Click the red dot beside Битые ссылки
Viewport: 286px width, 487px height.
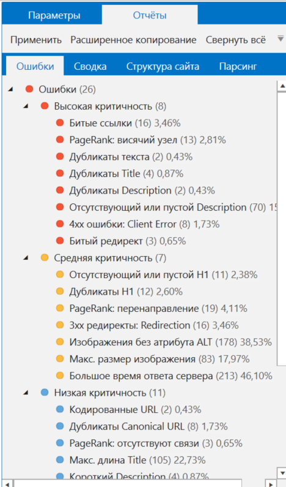pyautogui.click(x=60, y=123)
